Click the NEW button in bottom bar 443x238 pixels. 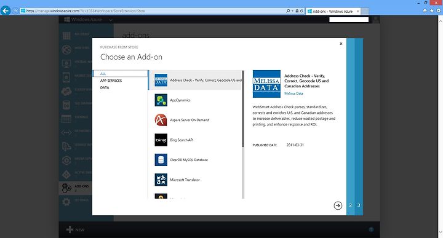[x=76, y=230]
